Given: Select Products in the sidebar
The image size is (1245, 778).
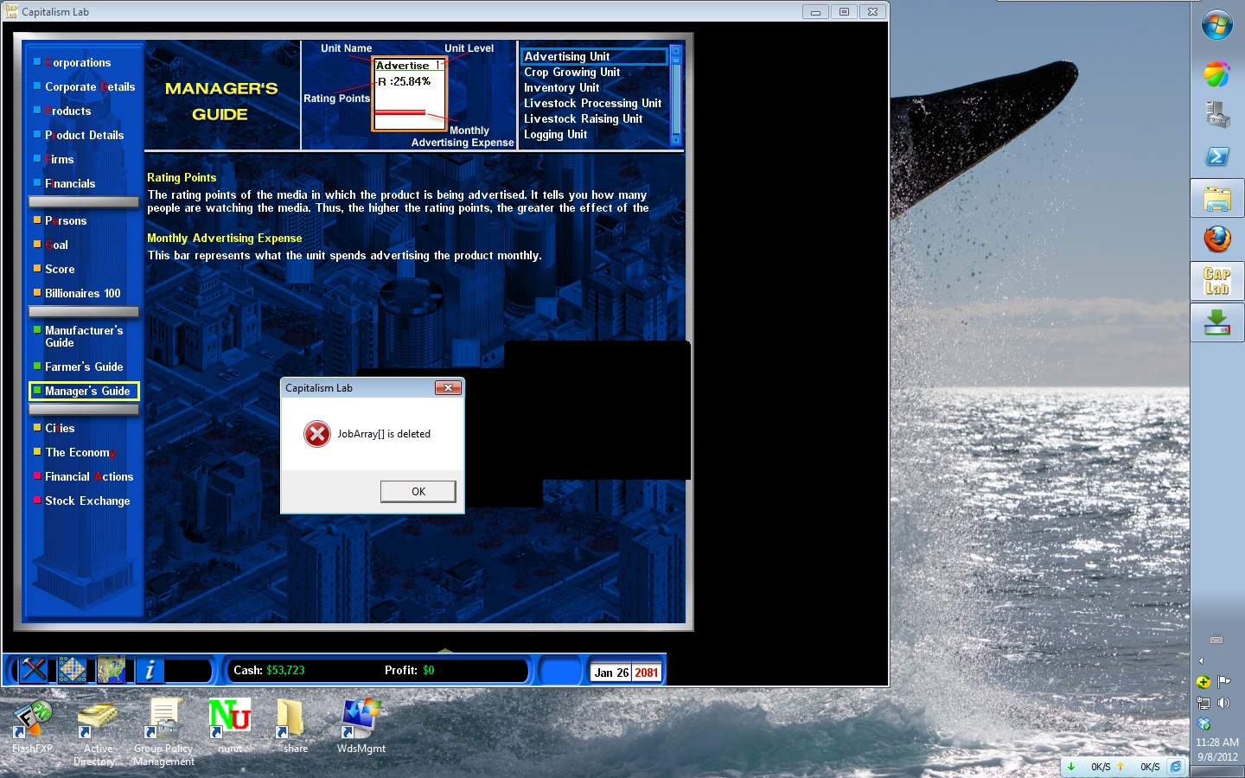Looking at the screenshot, I should [x=67, y=111].
